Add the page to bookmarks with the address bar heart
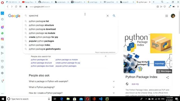The width and height of the screenshot is (180, 101). [165, 7]
